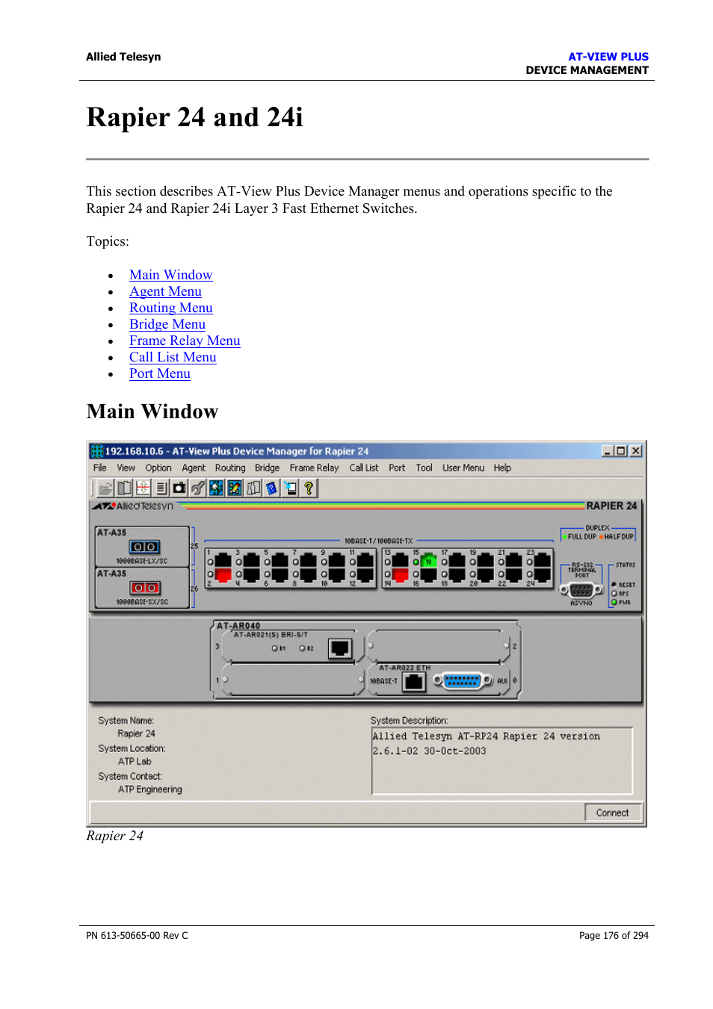
Task: Minimize the Device Manager window
Action: click(608, 451)
